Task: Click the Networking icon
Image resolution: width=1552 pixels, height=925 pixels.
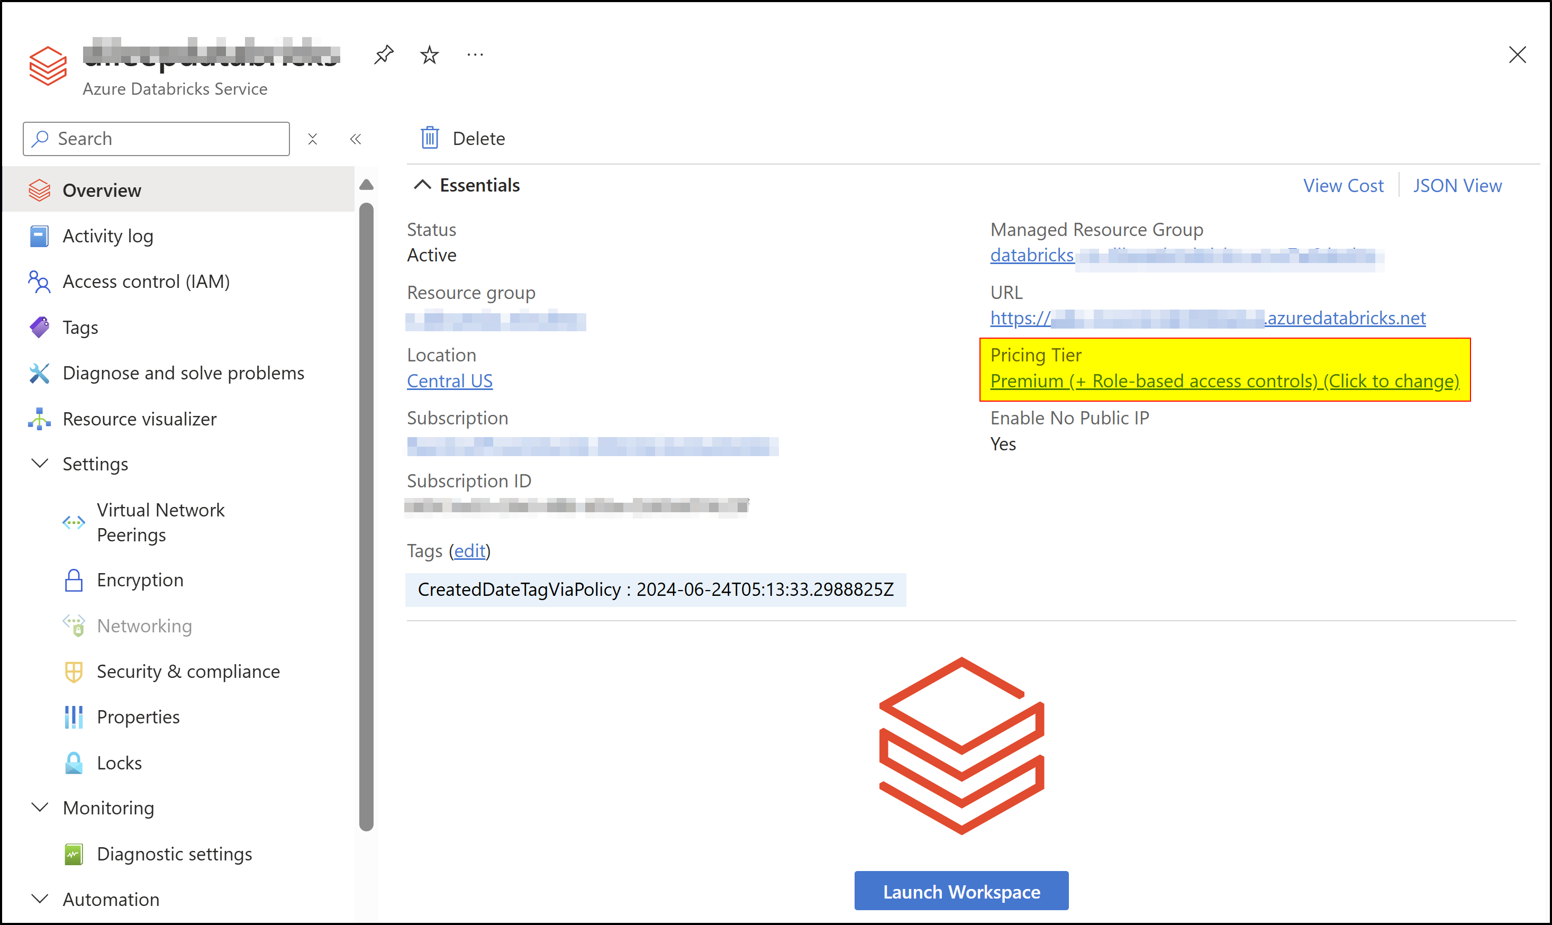Action: (x=74, y=626)
